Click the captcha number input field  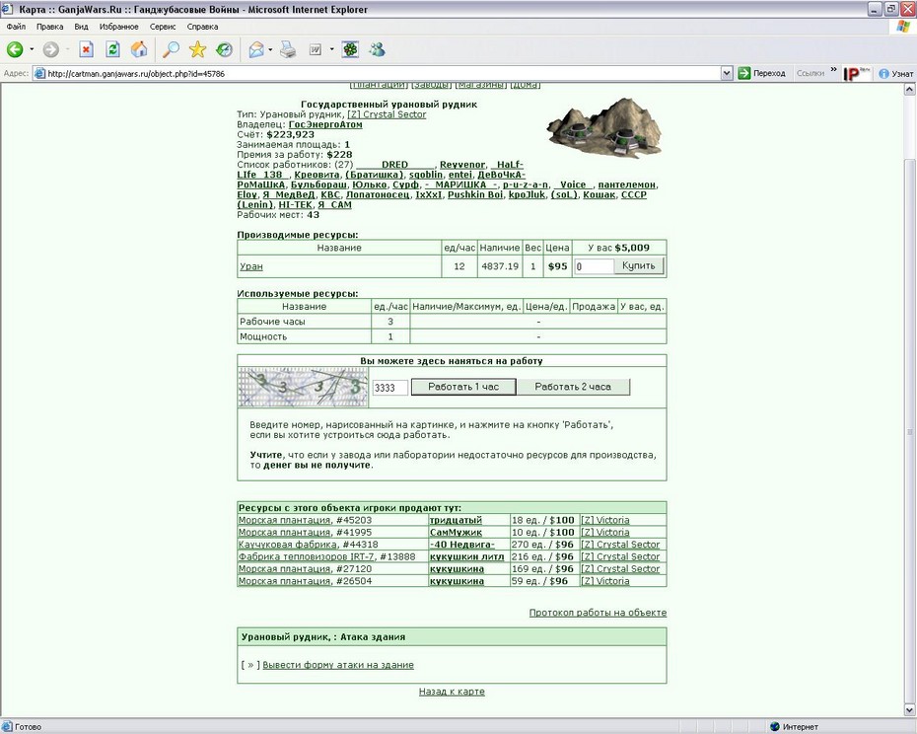pos(390,388)
